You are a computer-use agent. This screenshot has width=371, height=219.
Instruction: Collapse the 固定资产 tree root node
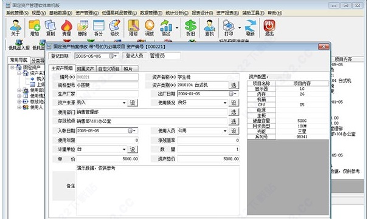[x=12, y=67]
